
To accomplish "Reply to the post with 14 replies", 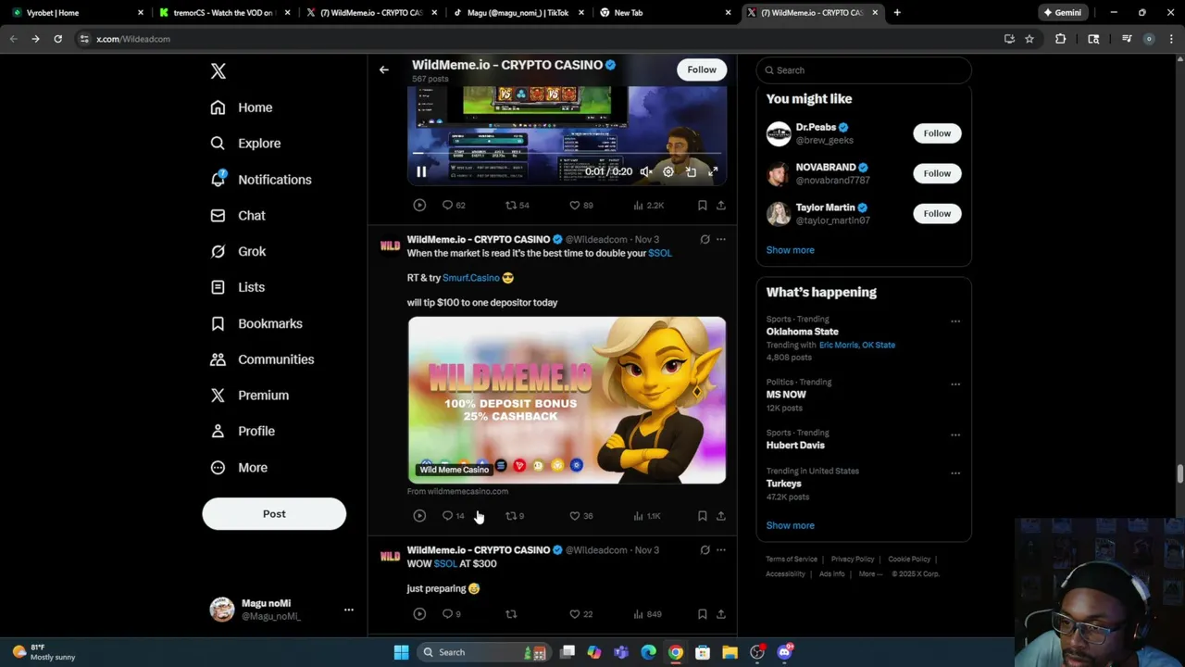I will (x=453, y=516).
